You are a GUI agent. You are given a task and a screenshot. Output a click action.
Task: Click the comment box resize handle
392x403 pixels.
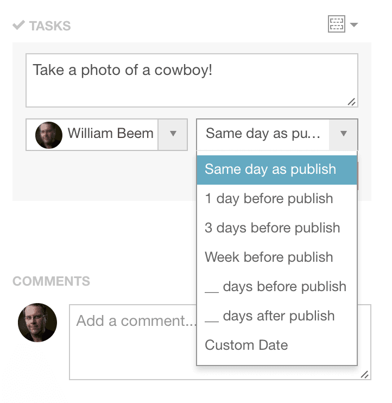[365, 374]
